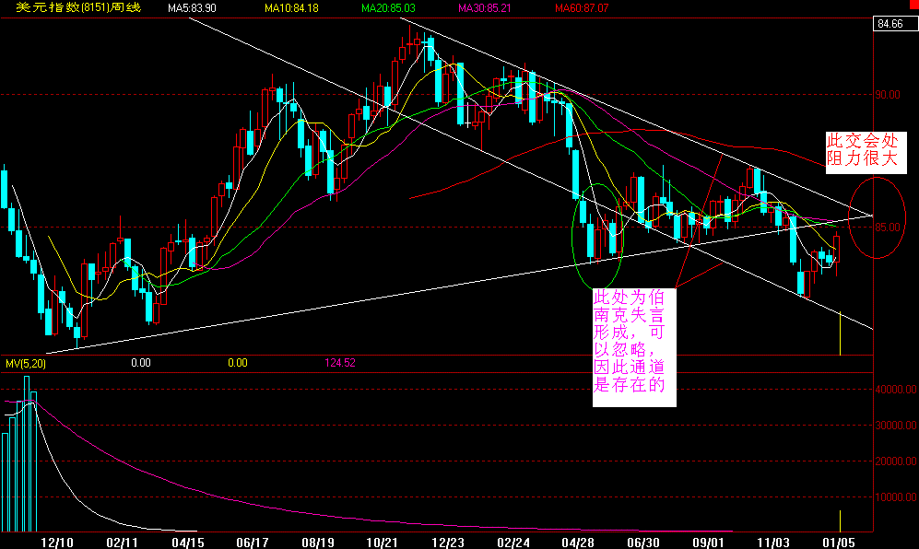
Task: Click the current price box 84.66
Action: 896,23
